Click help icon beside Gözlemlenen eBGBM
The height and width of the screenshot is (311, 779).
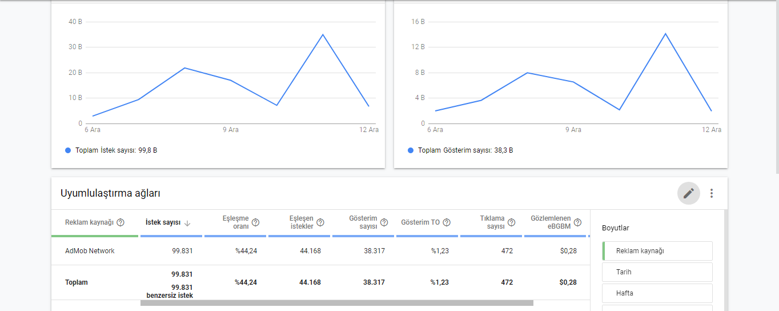[x=577, y=222]
